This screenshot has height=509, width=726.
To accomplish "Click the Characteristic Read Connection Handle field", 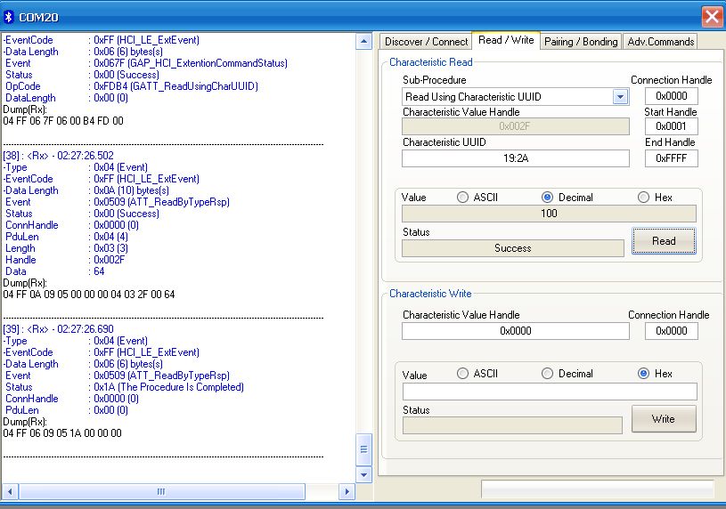I will (x=672, y=96).
